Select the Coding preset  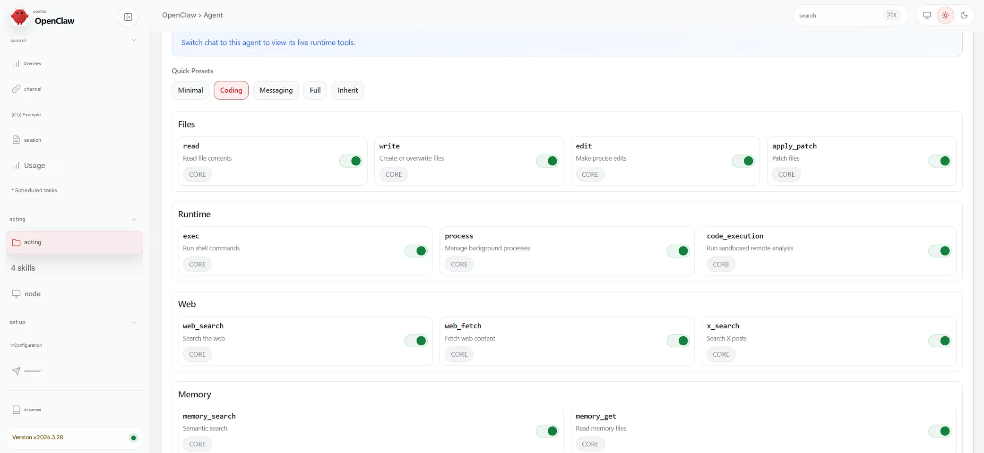coord(231,90)
